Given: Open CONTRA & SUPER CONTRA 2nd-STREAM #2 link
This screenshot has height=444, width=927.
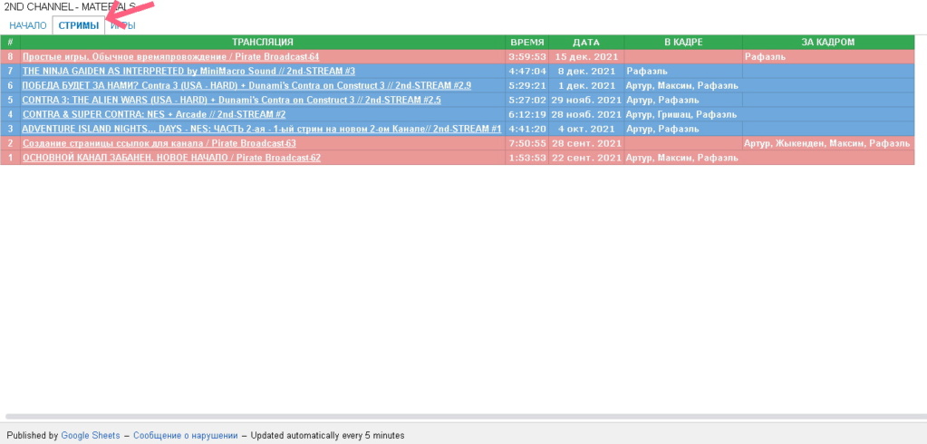Looking at the screenshot, I should 154,114.
